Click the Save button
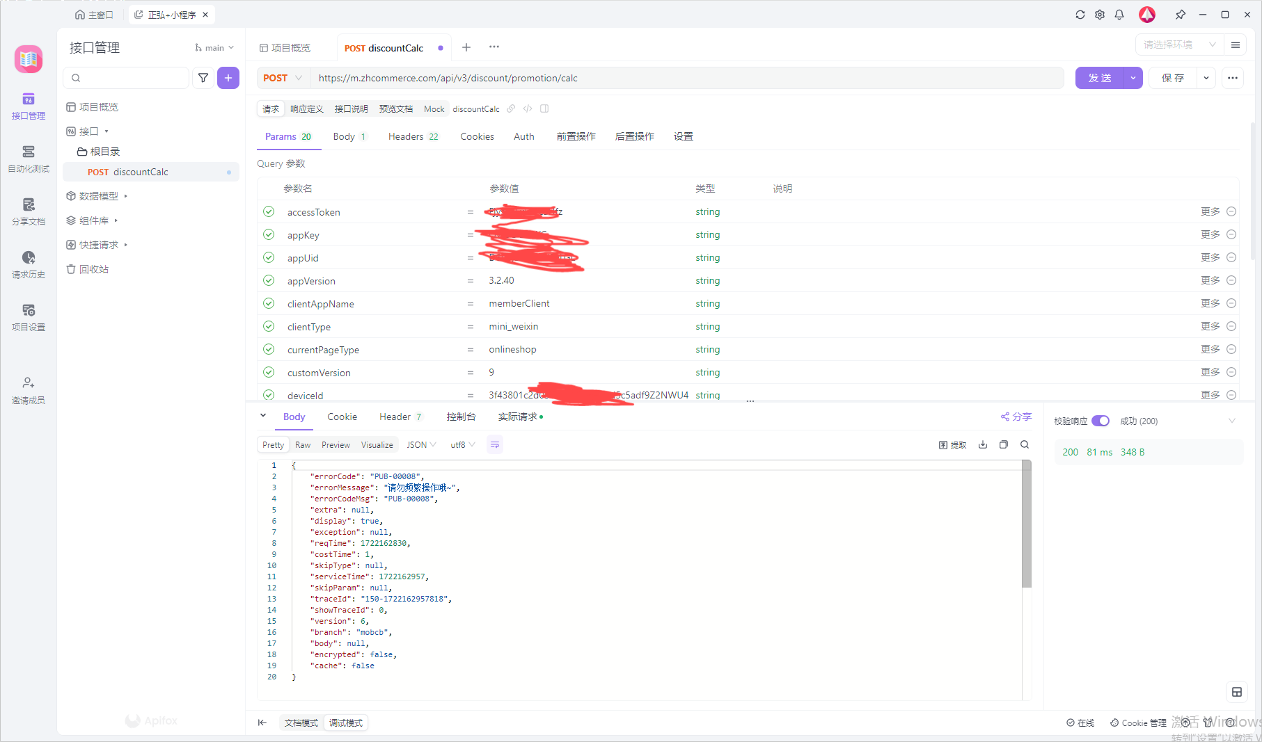The image size is (1262, 742). pyautogui.click(x=1173, y=78)
